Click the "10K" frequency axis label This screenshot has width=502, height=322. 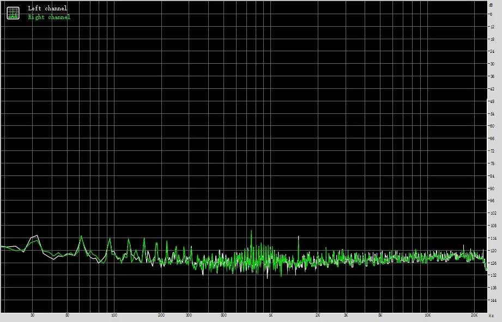pyautogui.click(x=427, y=315)
